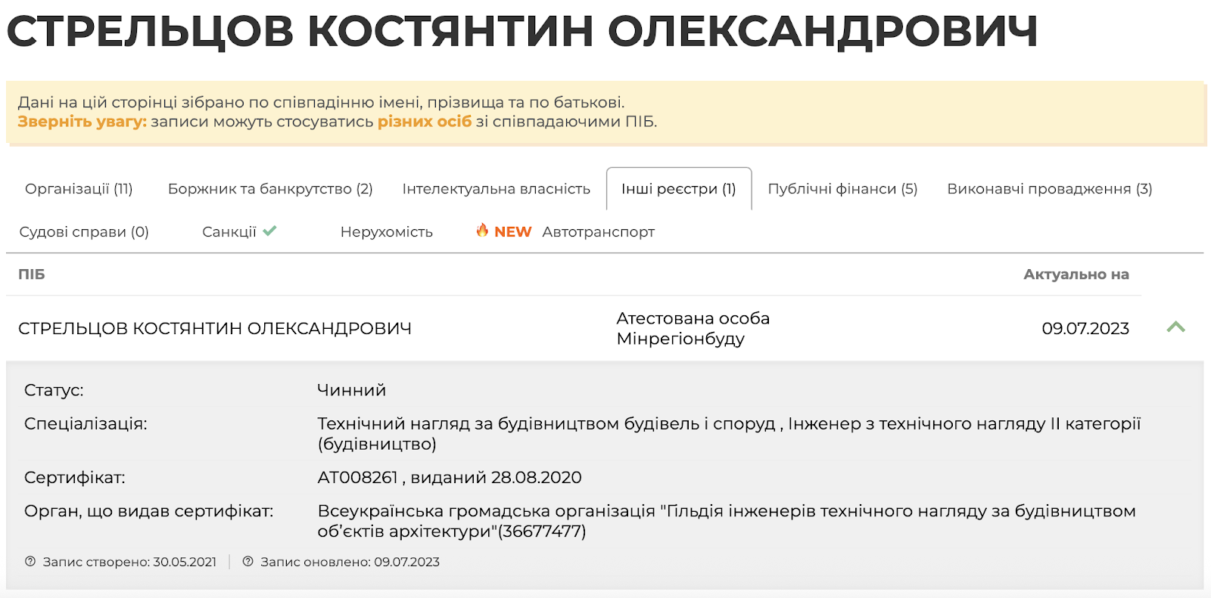Image resolution: width=1211 pixels, height=598 pixels.
Task: Select the Інші реєстри (1) tab
Action: pos(679,189)
